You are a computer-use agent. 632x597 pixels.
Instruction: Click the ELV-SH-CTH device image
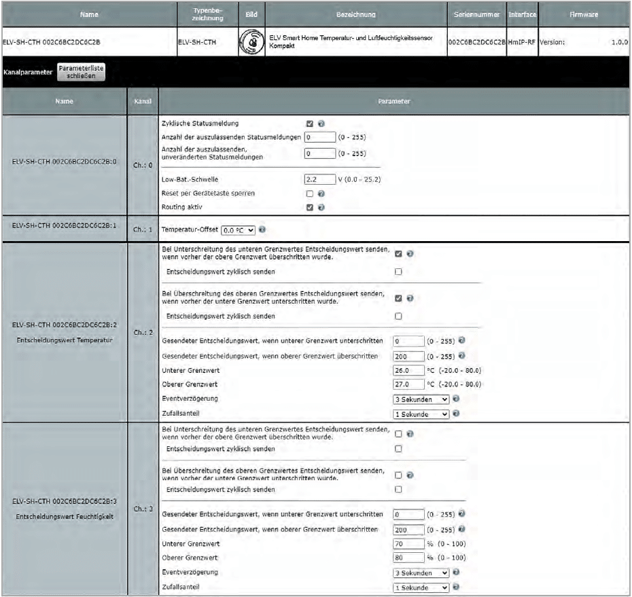[x=251, y=42]
